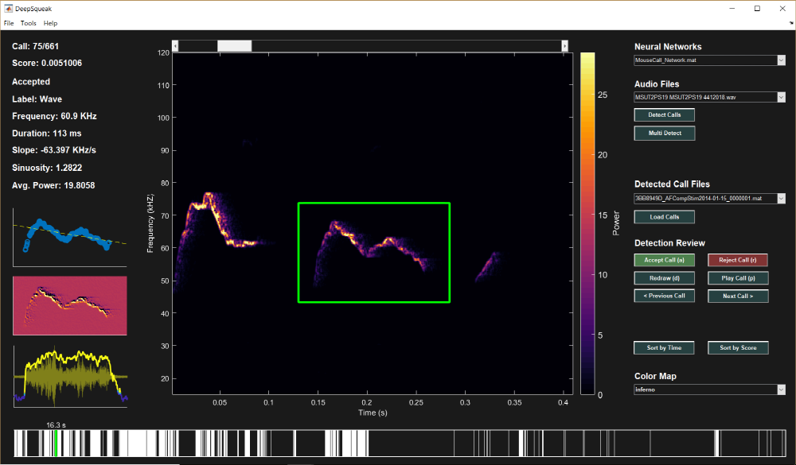Expand the Neural Networks dropdown
796x465 pixels.
click(781, 60)
